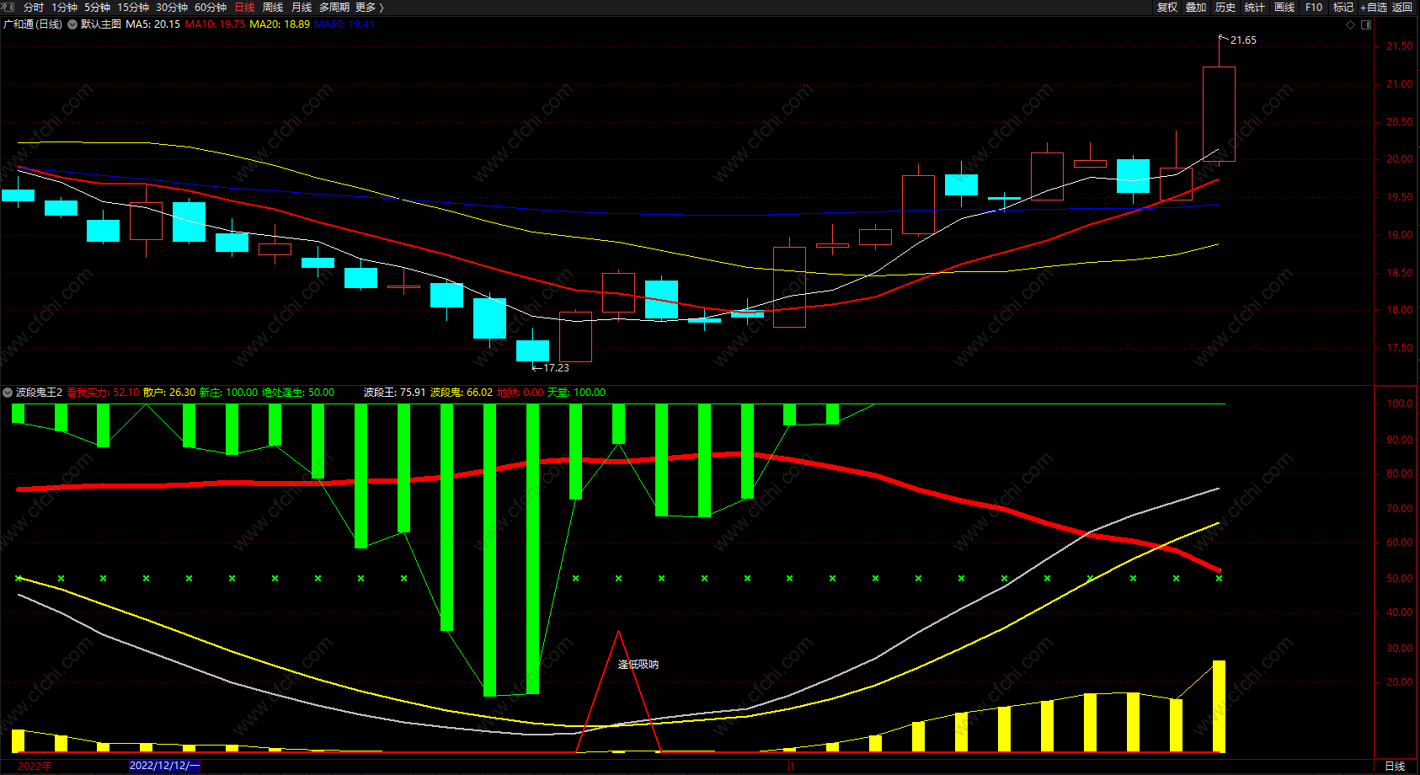Click the MA5: 20.15 label
The image size is (1420, 775).
point(152,24)
